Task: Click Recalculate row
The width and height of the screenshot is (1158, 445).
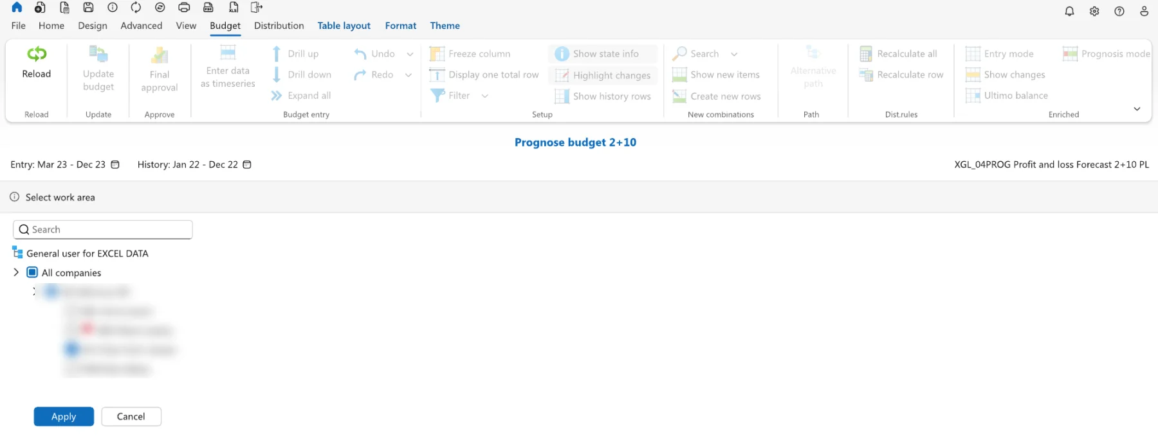Action: point(902,74)
